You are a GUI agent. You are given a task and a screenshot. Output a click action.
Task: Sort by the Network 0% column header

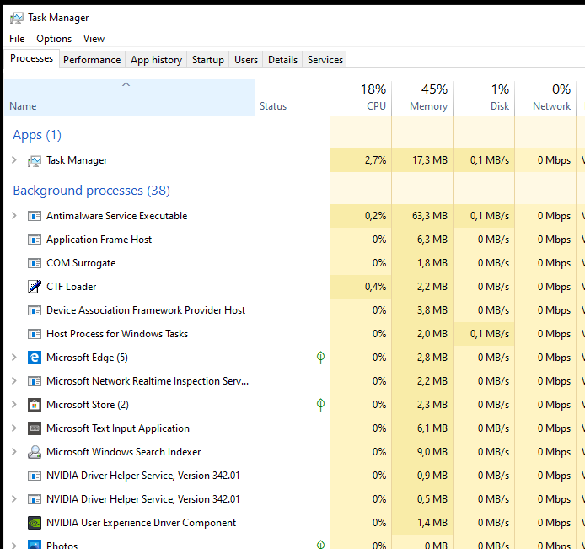coord(545,97)
